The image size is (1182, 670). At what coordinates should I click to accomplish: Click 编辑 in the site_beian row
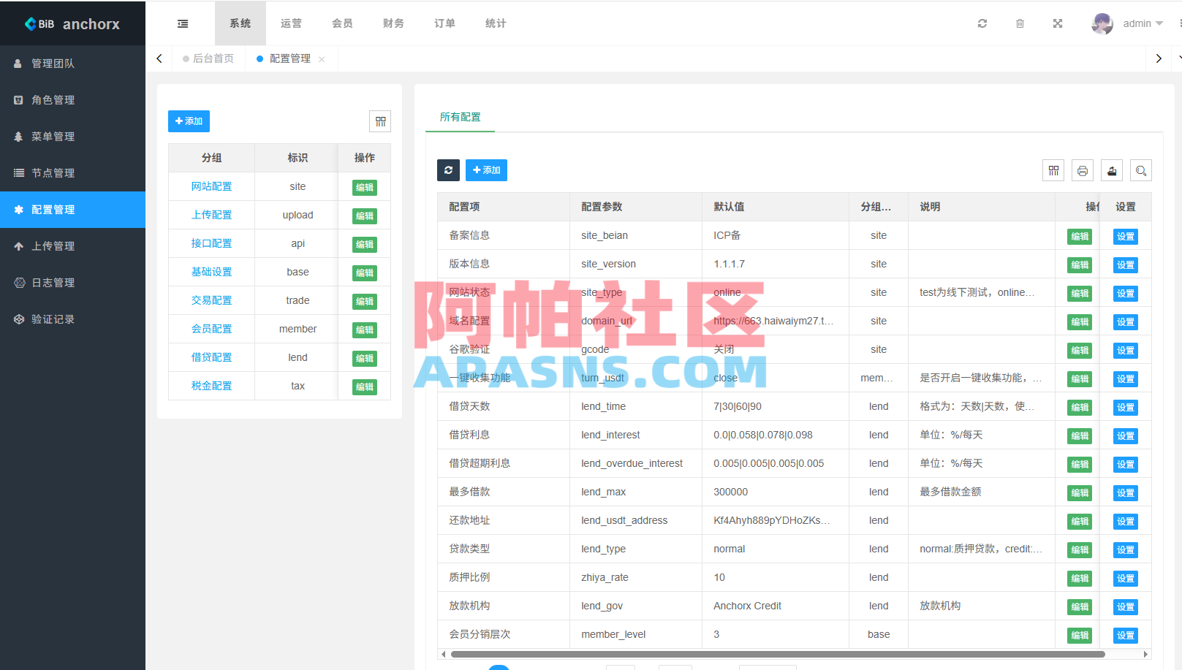click(1080, 236)
